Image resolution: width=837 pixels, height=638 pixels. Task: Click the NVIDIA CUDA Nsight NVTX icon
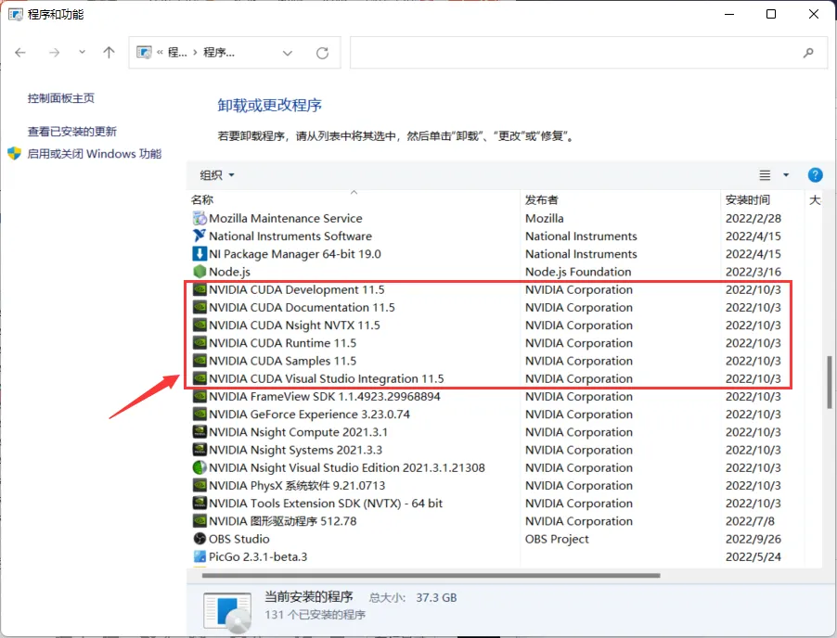[x=200, y=325]
